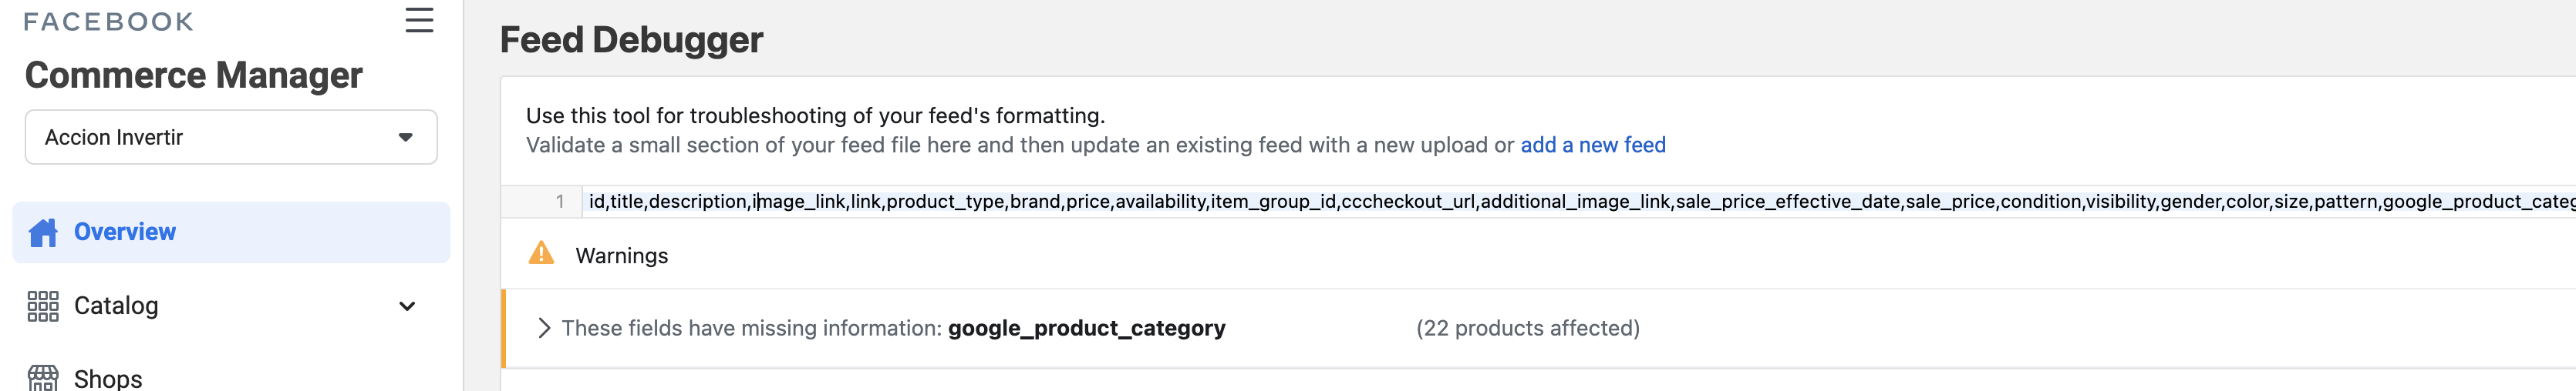Go to the Shops label in sidebar

coord(108,379)
